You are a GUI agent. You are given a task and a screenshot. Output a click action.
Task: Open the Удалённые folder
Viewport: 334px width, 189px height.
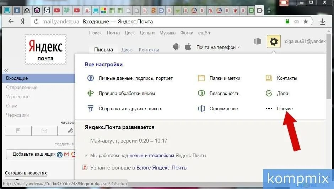tap(18, 96)
